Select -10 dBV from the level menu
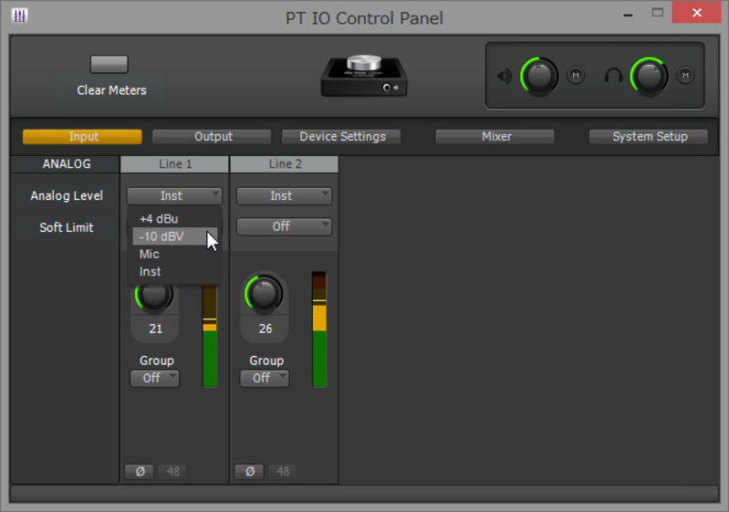The image size is (729, 512). [174, 236]
